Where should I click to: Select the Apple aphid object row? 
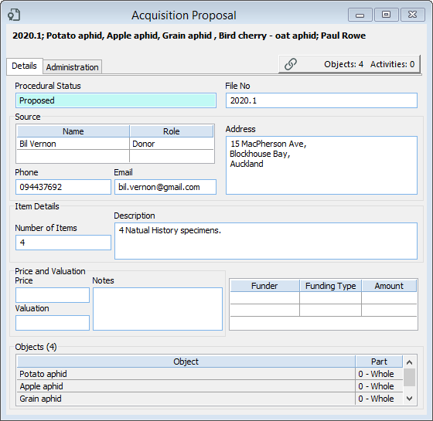[x=186, y=386]
